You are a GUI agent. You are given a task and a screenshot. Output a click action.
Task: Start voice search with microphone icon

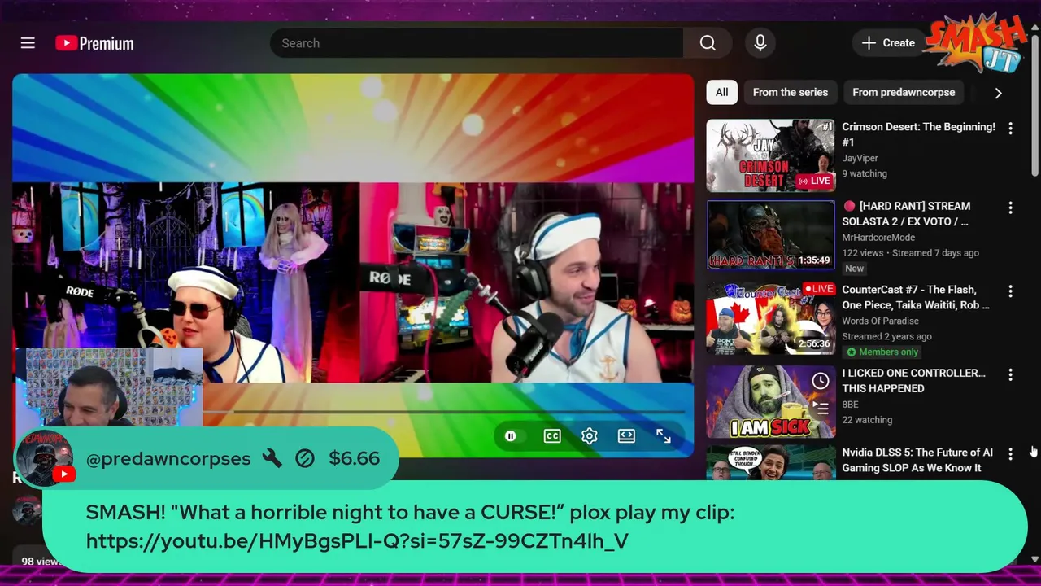point(760,43)
